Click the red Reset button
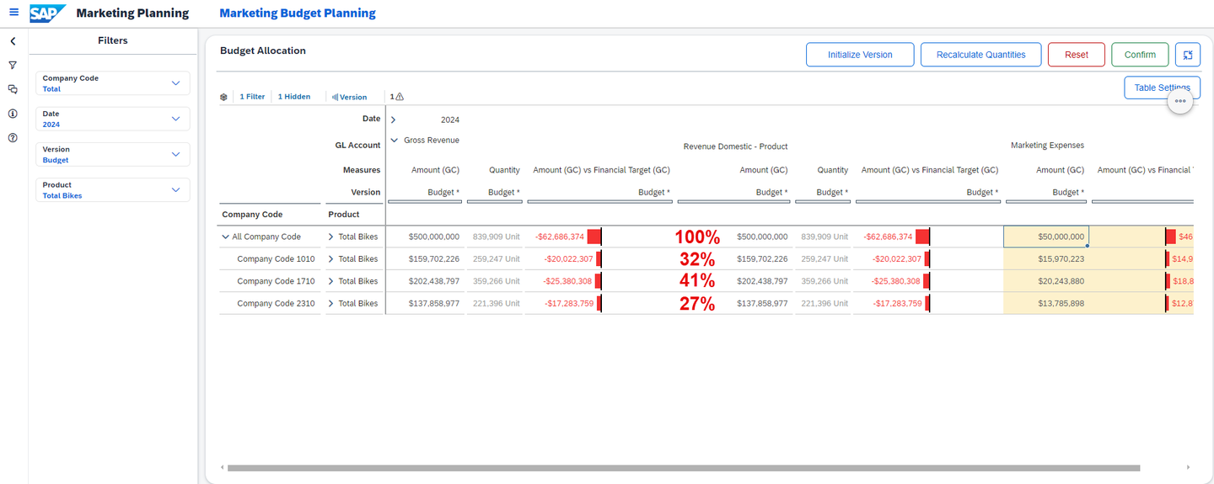Screen dimensions: 1214x484 tap(1077, 55)
